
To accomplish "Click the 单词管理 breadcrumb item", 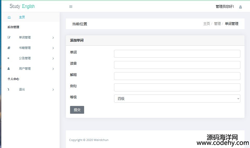I will coord(232,24).
